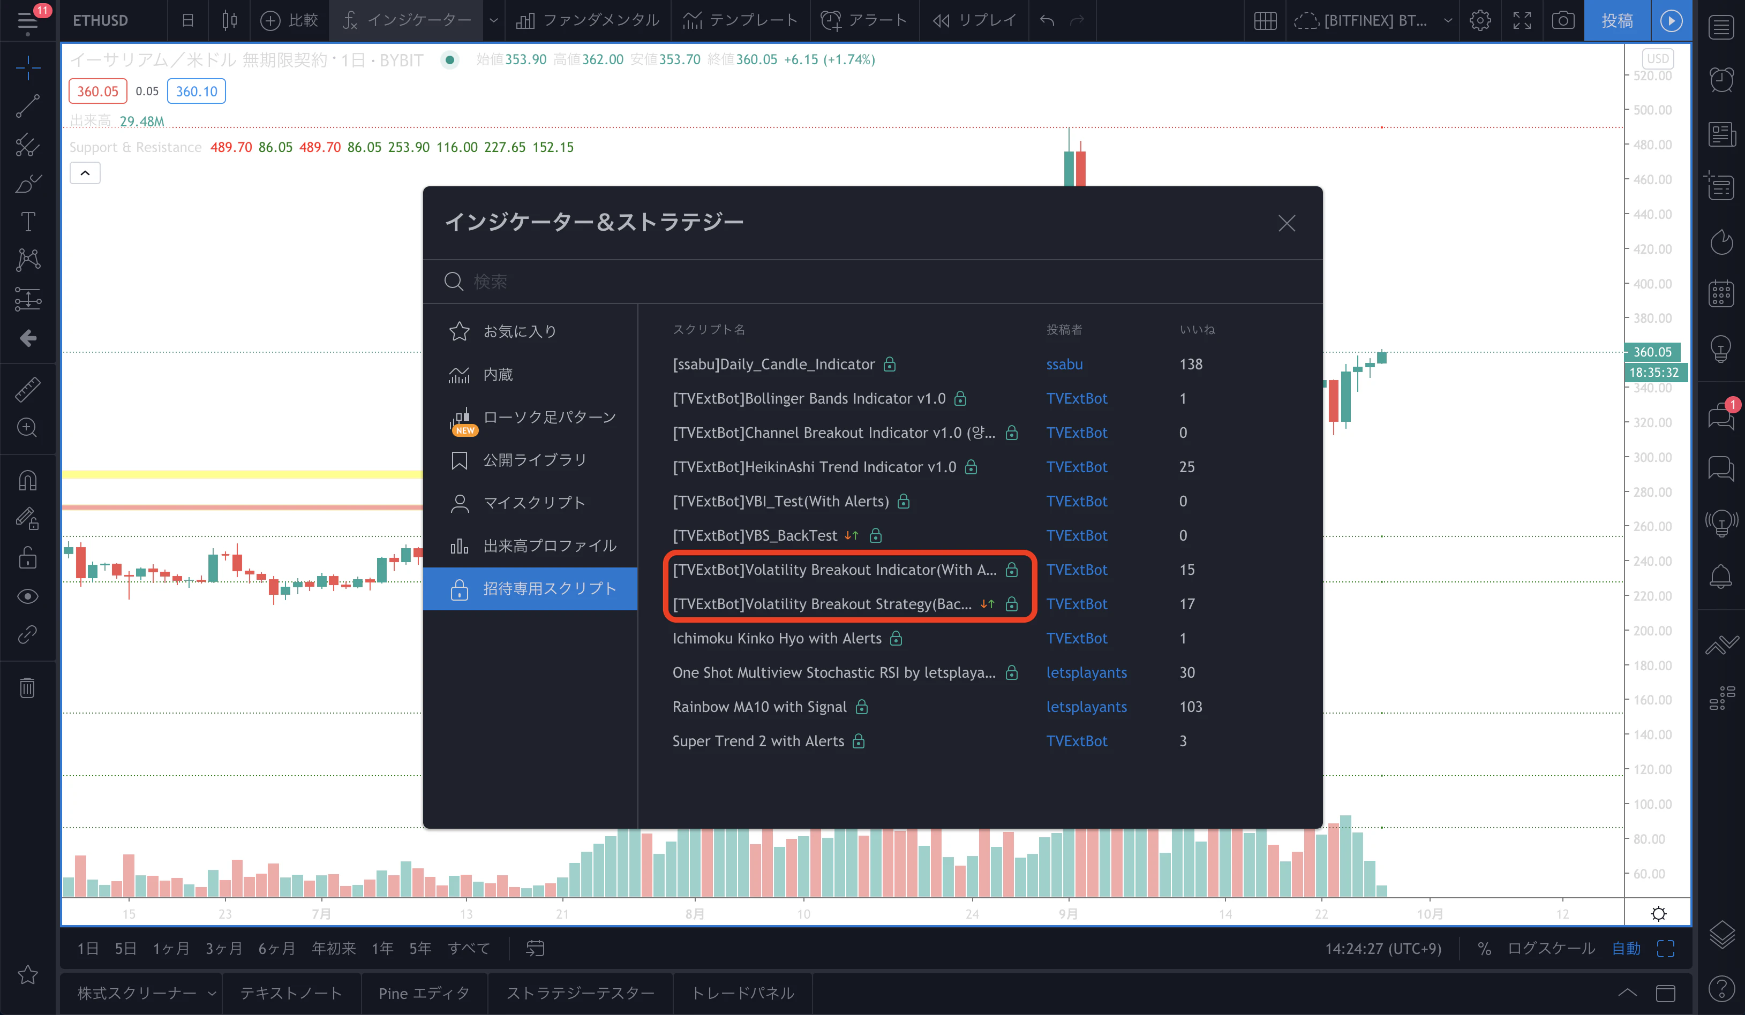Expand the indicators favorites dropdown arrow
This screenshot has height=1015, width=1745.
coord(494,20)
